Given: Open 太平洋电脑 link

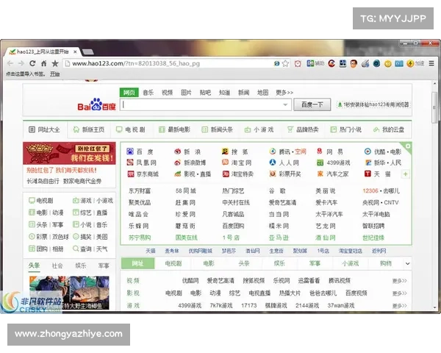Looking at the screenshot, I should [x=376, y=214].
